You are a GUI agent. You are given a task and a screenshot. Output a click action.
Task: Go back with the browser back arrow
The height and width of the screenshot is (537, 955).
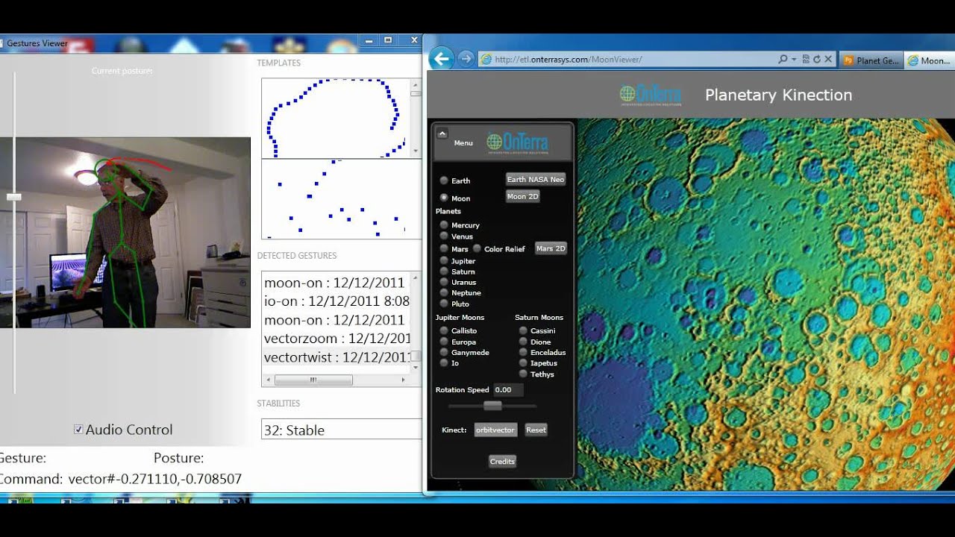pos(442,59)
